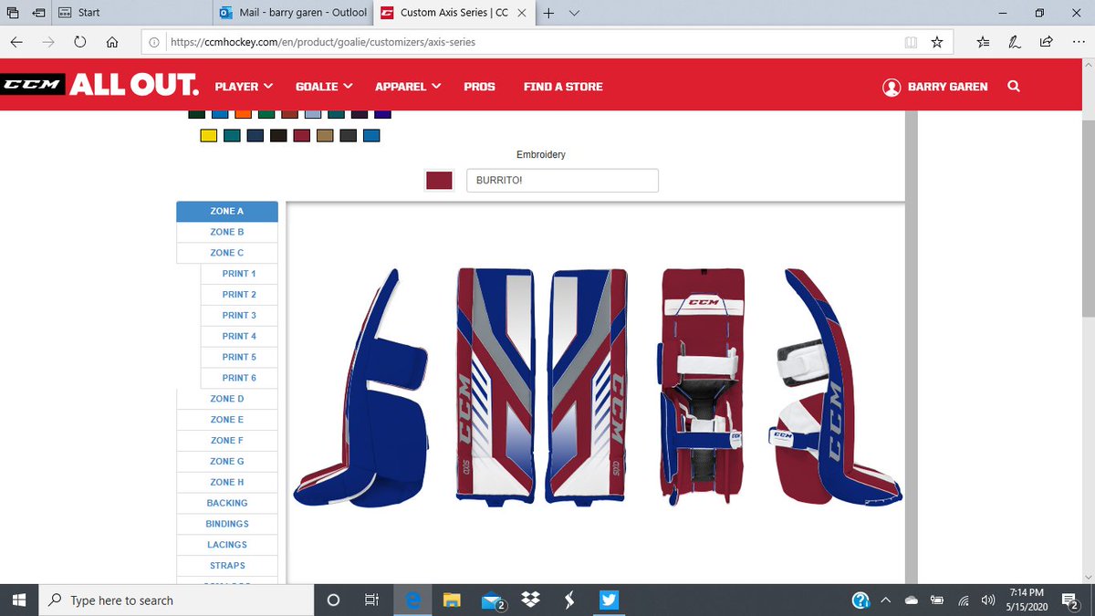Click the browser address bar URL
Viewport: 1095px width, 616px height.
[x=322, y=42]
